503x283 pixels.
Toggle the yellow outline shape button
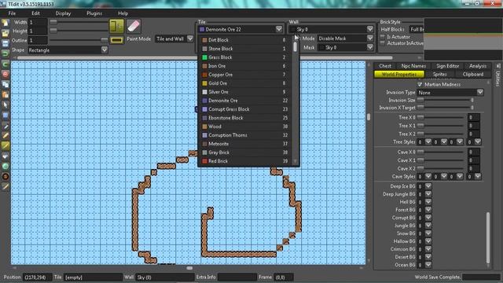116,40
